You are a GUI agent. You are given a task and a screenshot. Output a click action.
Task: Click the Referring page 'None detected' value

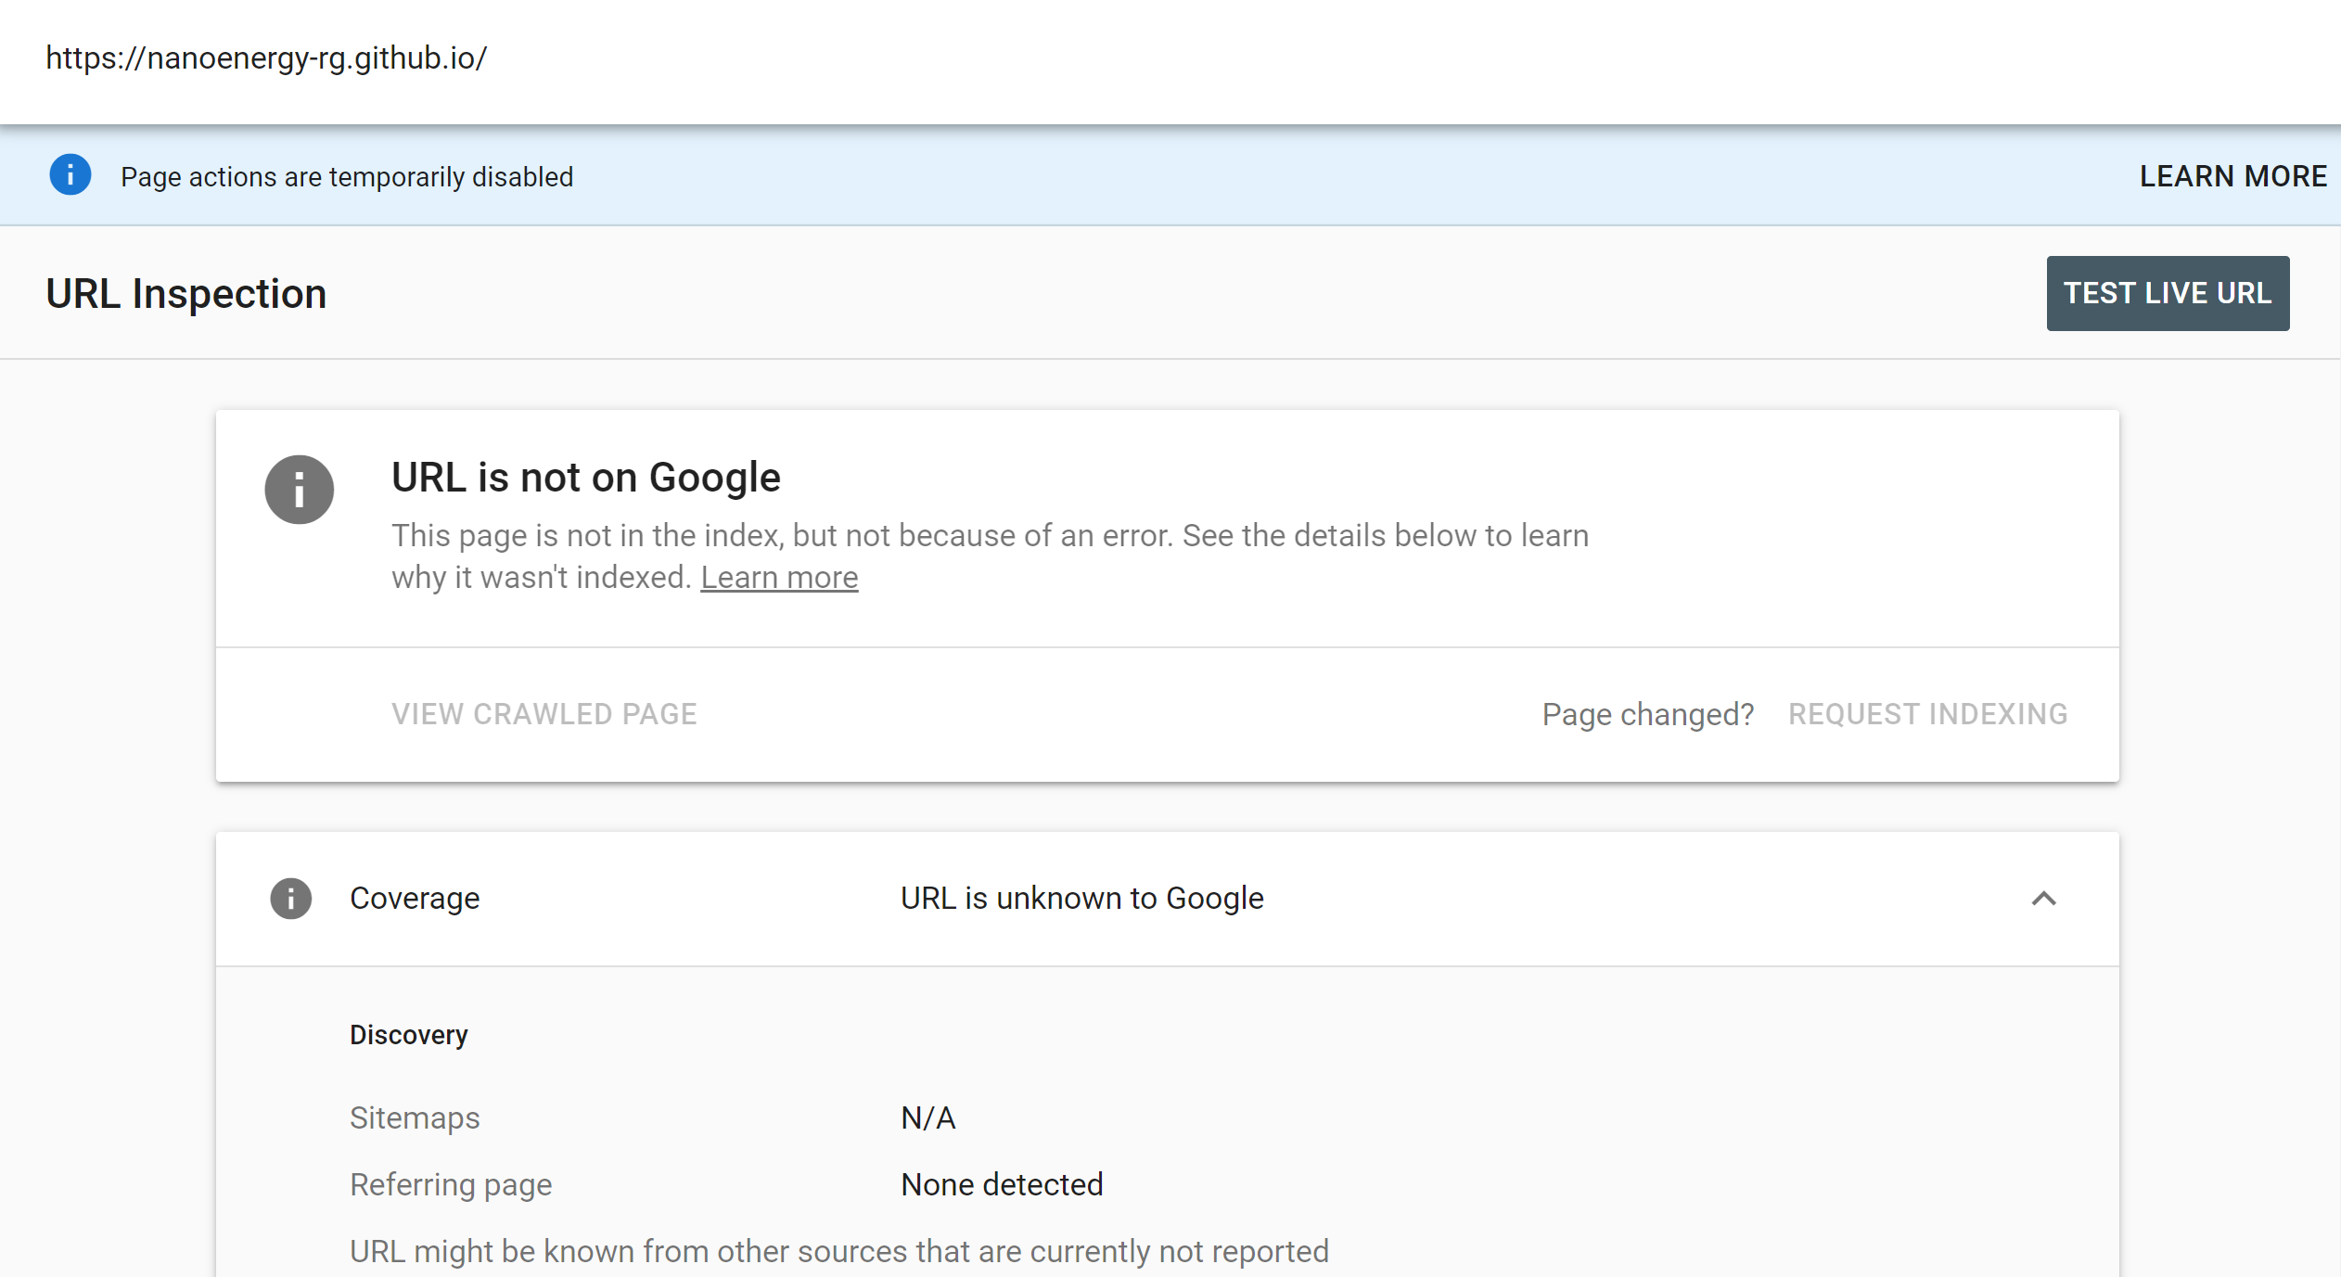1002,1185
